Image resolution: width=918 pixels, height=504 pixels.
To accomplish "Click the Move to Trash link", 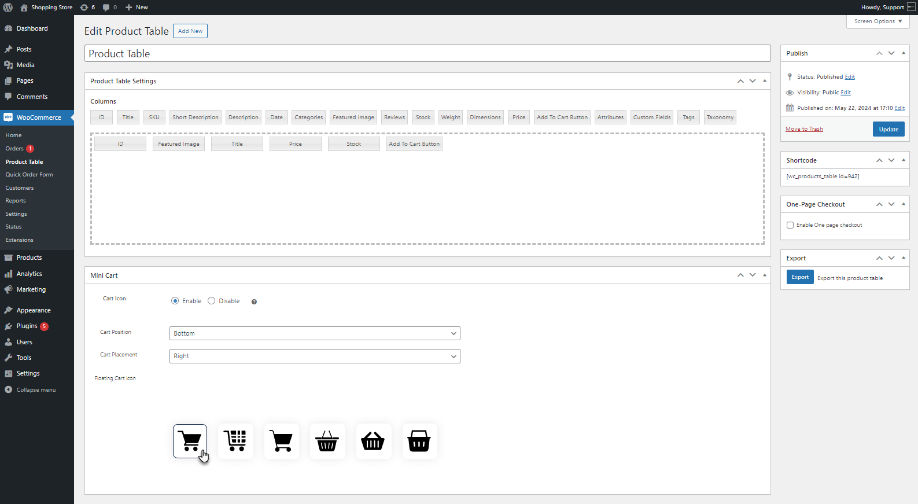I will tap(804, 129).
